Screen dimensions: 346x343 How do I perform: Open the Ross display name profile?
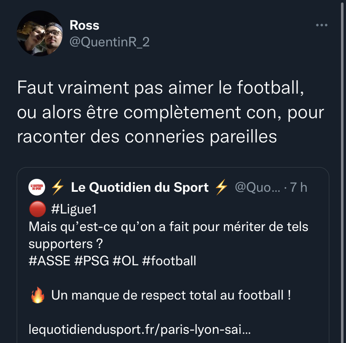(x=84, y=25)
